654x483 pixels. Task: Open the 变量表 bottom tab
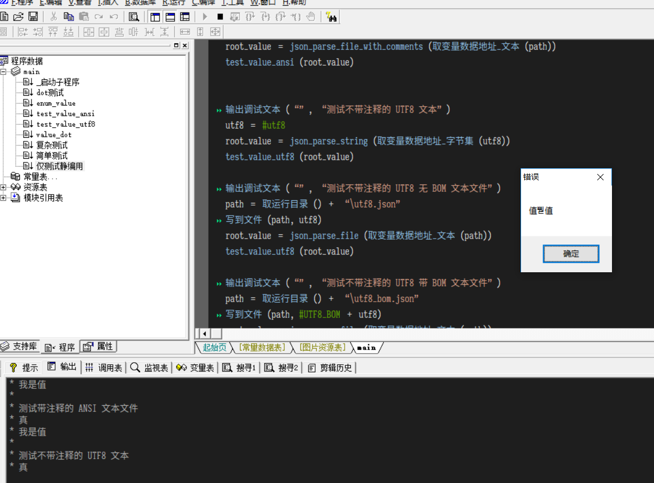tap(195, 367)
